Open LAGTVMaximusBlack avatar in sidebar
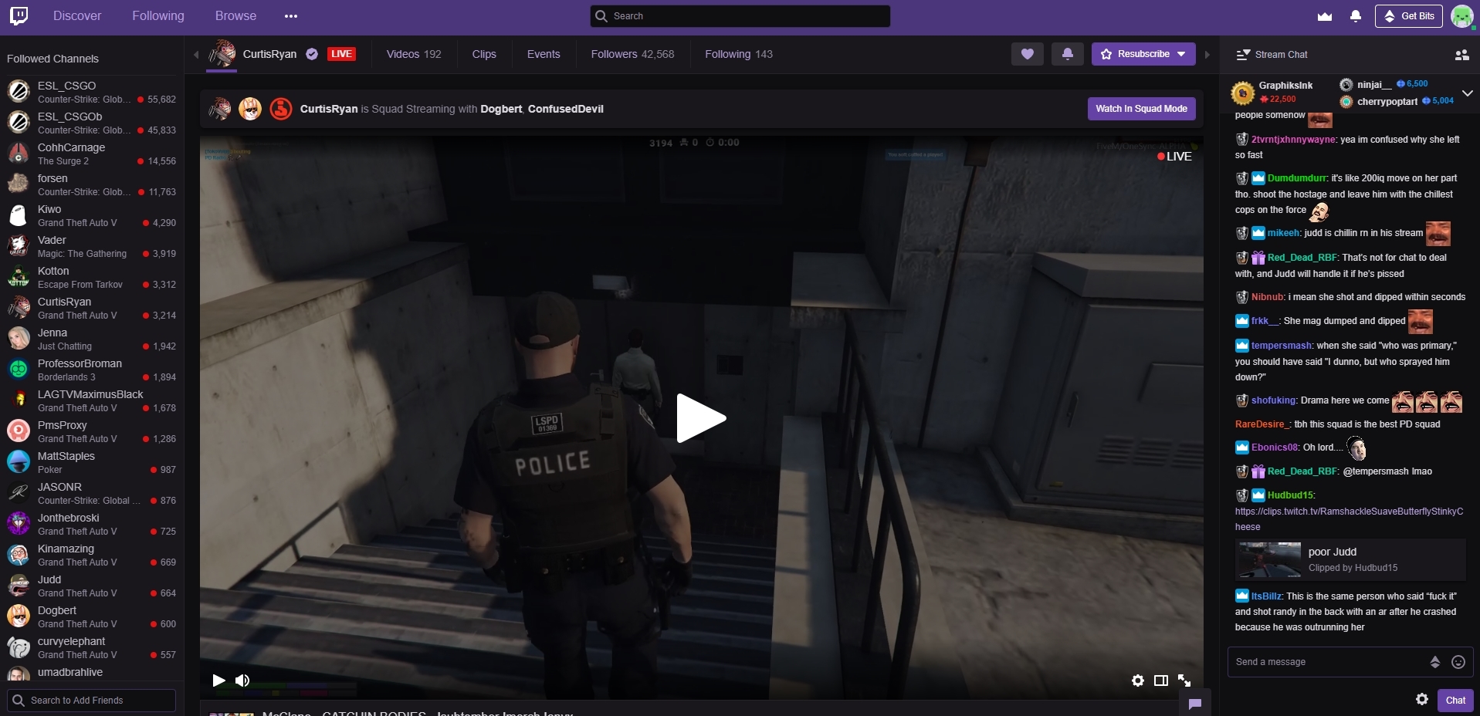 pyautogui.click(x=19, y=400)
